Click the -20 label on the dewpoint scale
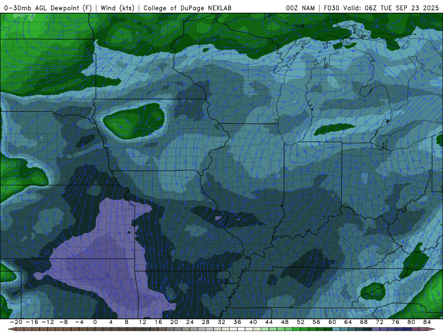The width and height of the screenshot is (443, 332). [16, 322]
